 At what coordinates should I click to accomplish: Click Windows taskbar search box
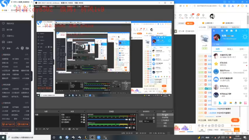pyautogui.click(x=29, y=138)
